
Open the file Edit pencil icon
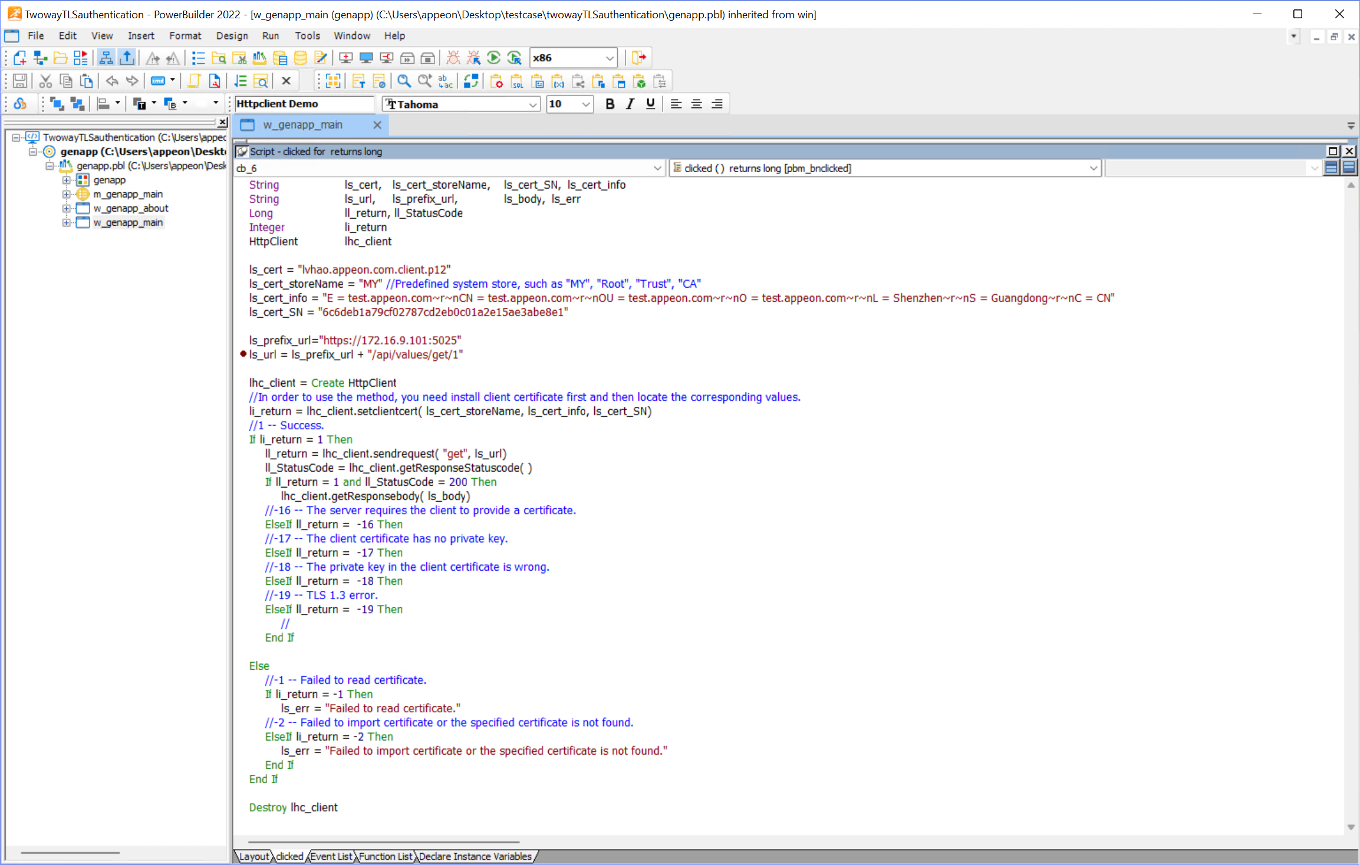click(x=321, y=58)
